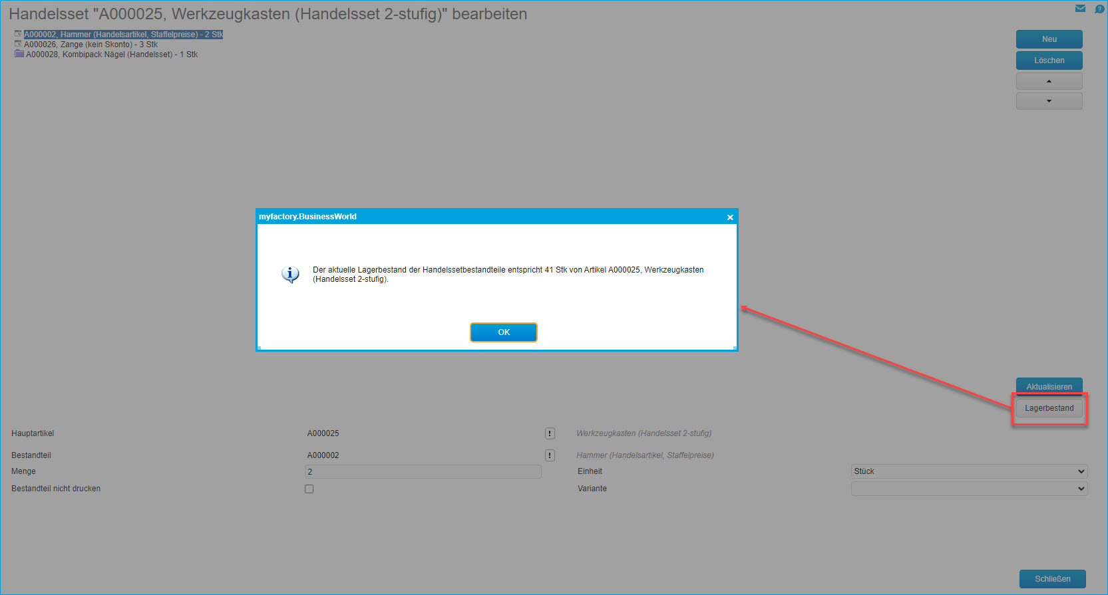Viewport: 1108px width, 595px height.
Task: Click the Bestandteil nicht drucken label
Action: [x=56, y=489]
